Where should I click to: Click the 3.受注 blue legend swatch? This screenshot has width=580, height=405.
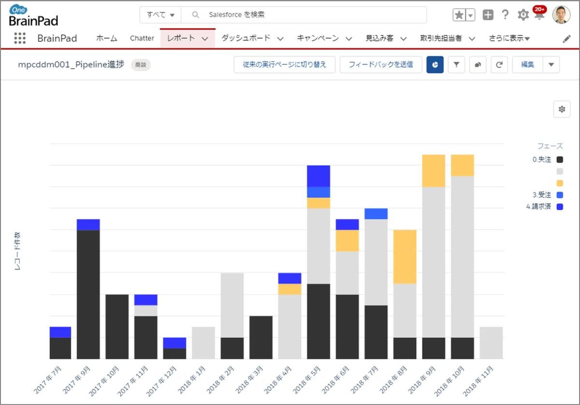(x=560, y=195)
